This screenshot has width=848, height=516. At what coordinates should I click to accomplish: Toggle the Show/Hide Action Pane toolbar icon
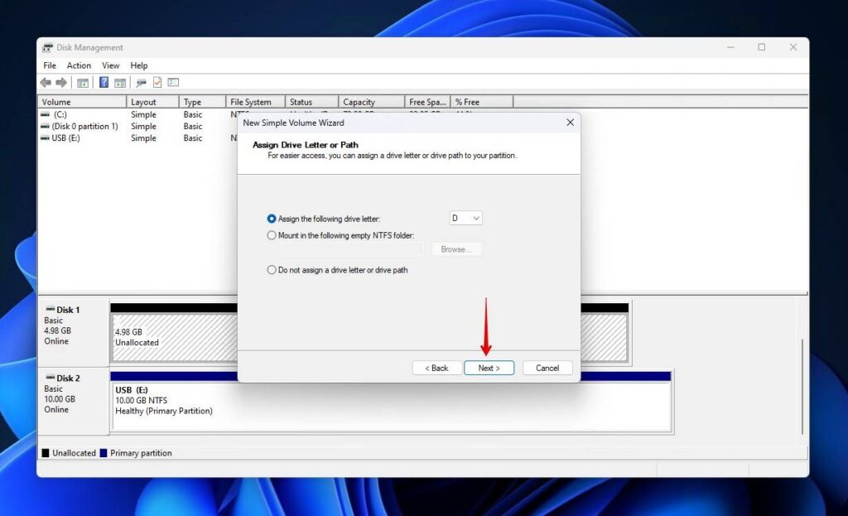120,82
